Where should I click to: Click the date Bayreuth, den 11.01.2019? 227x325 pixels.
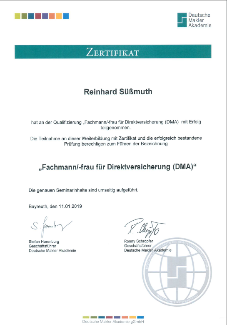(55, 207)
